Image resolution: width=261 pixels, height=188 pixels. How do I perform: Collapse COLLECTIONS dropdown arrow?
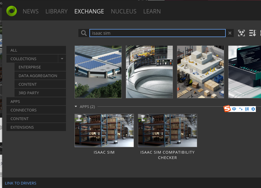pos(62,59)
